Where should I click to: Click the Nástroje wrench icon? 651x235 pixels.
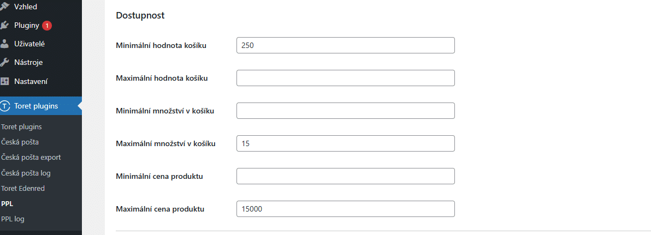(x=5, y=62)
